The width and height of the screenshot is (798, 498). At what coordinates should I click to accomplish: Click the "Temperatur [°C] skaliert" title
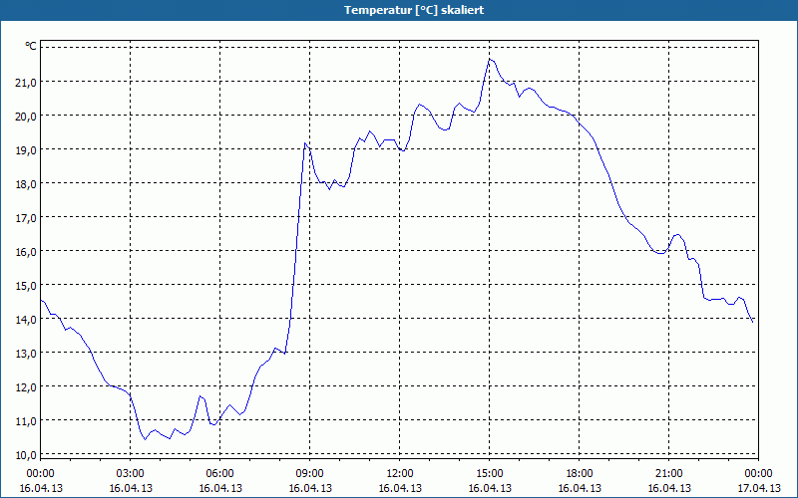(x=414, y=10)
